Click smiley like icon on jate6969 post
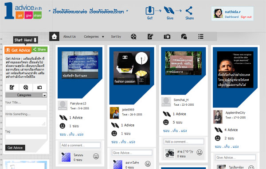Image resolution: width=266 pixels, height=169 pixels. [x=114, y=134]
